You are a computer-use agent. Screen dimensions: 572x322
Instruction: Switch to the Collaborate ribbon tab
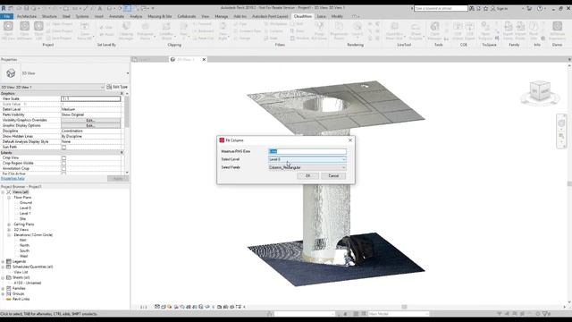187,16
